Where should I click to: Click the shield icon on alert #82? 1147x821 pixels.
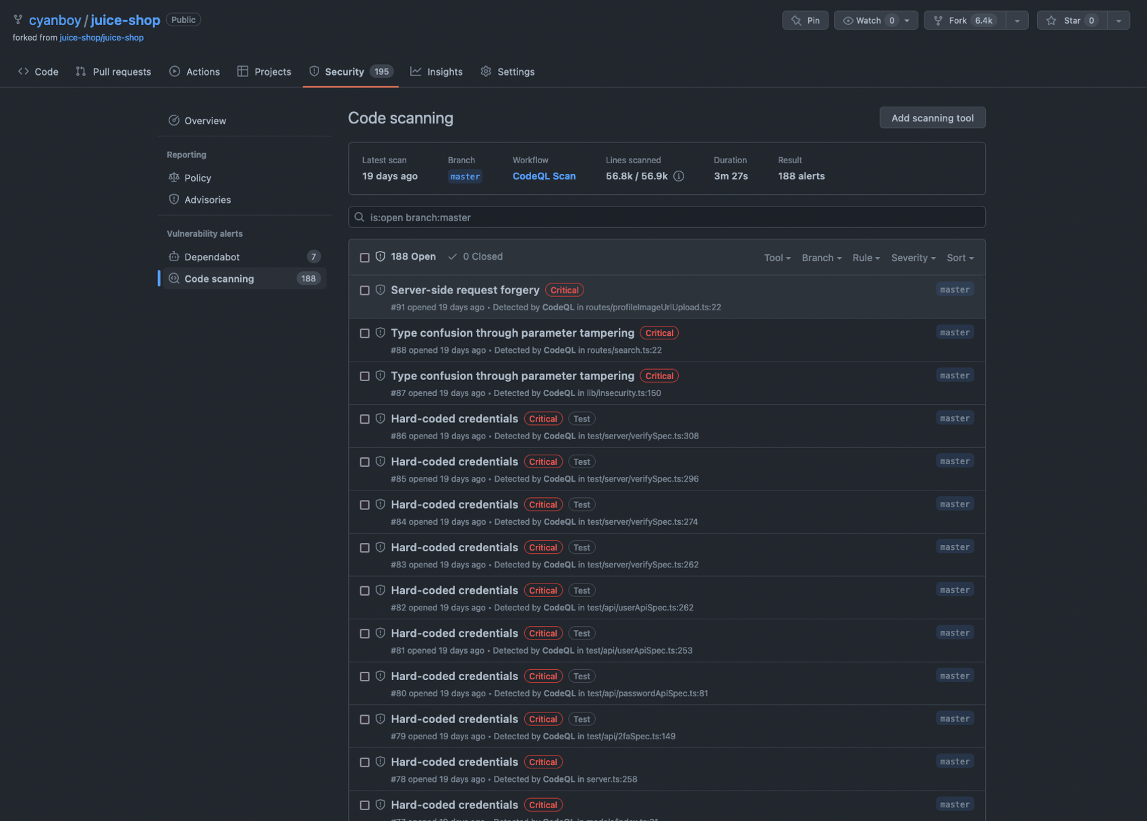click(x=381, y=590)
